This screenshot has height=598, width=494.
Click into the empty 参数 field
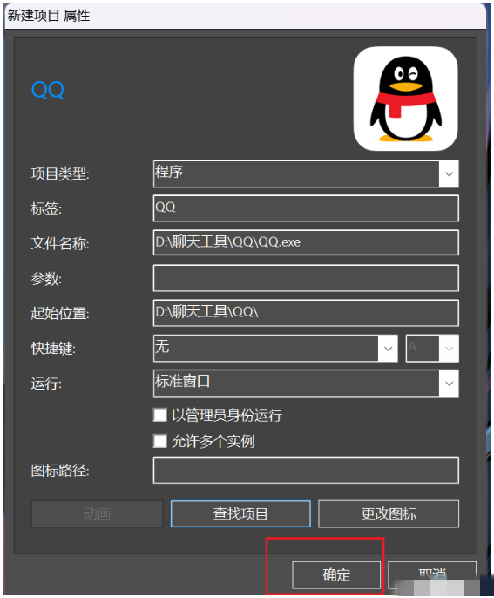coord(306,278)
